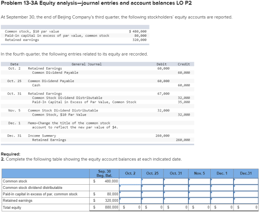This screenshot has height=213, width=260.
Task: Click the Oct. 2 column header
Action: 130,174
